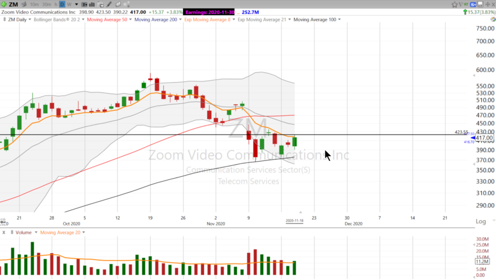Click the Nov 2020 axis label

click(x=216, y=224)
